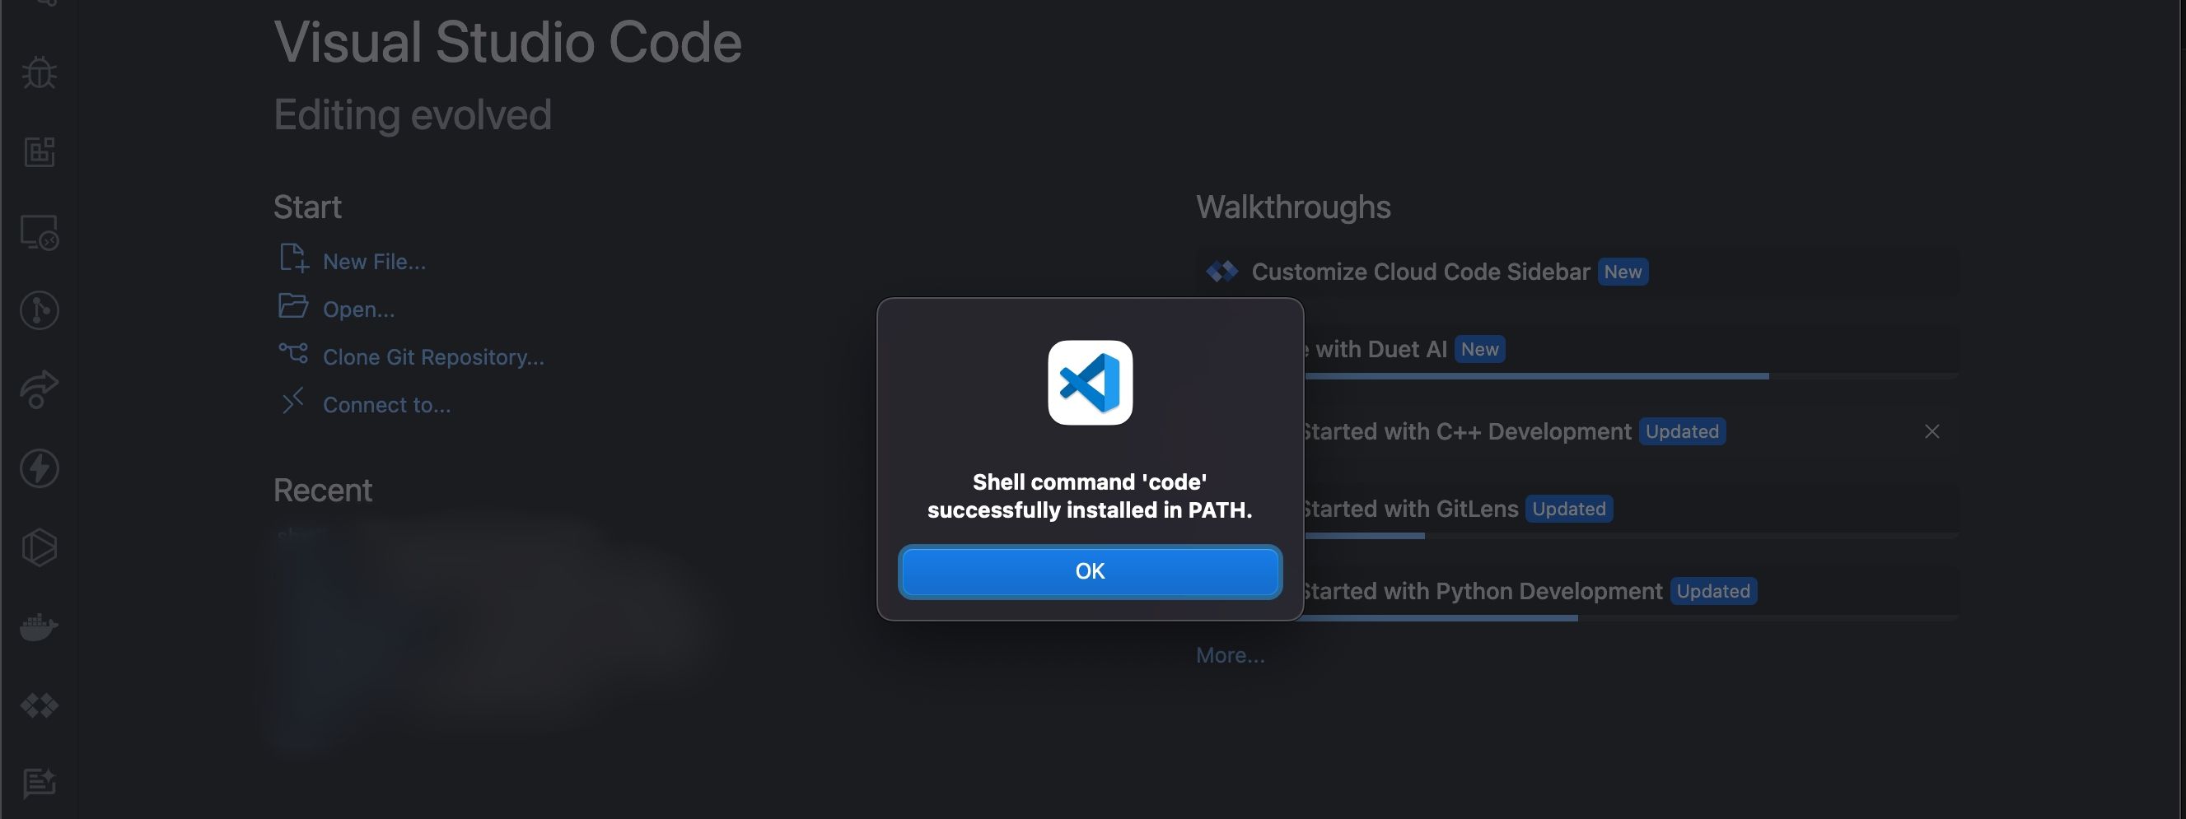2186x819 pixels.
Task: Dismiss the C++ Development walkthrough
Action: 1932,431
